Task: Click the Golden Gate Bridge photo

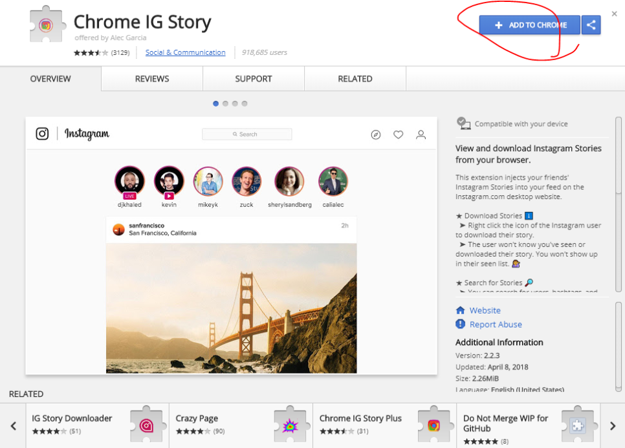Action: pos(231,308)
